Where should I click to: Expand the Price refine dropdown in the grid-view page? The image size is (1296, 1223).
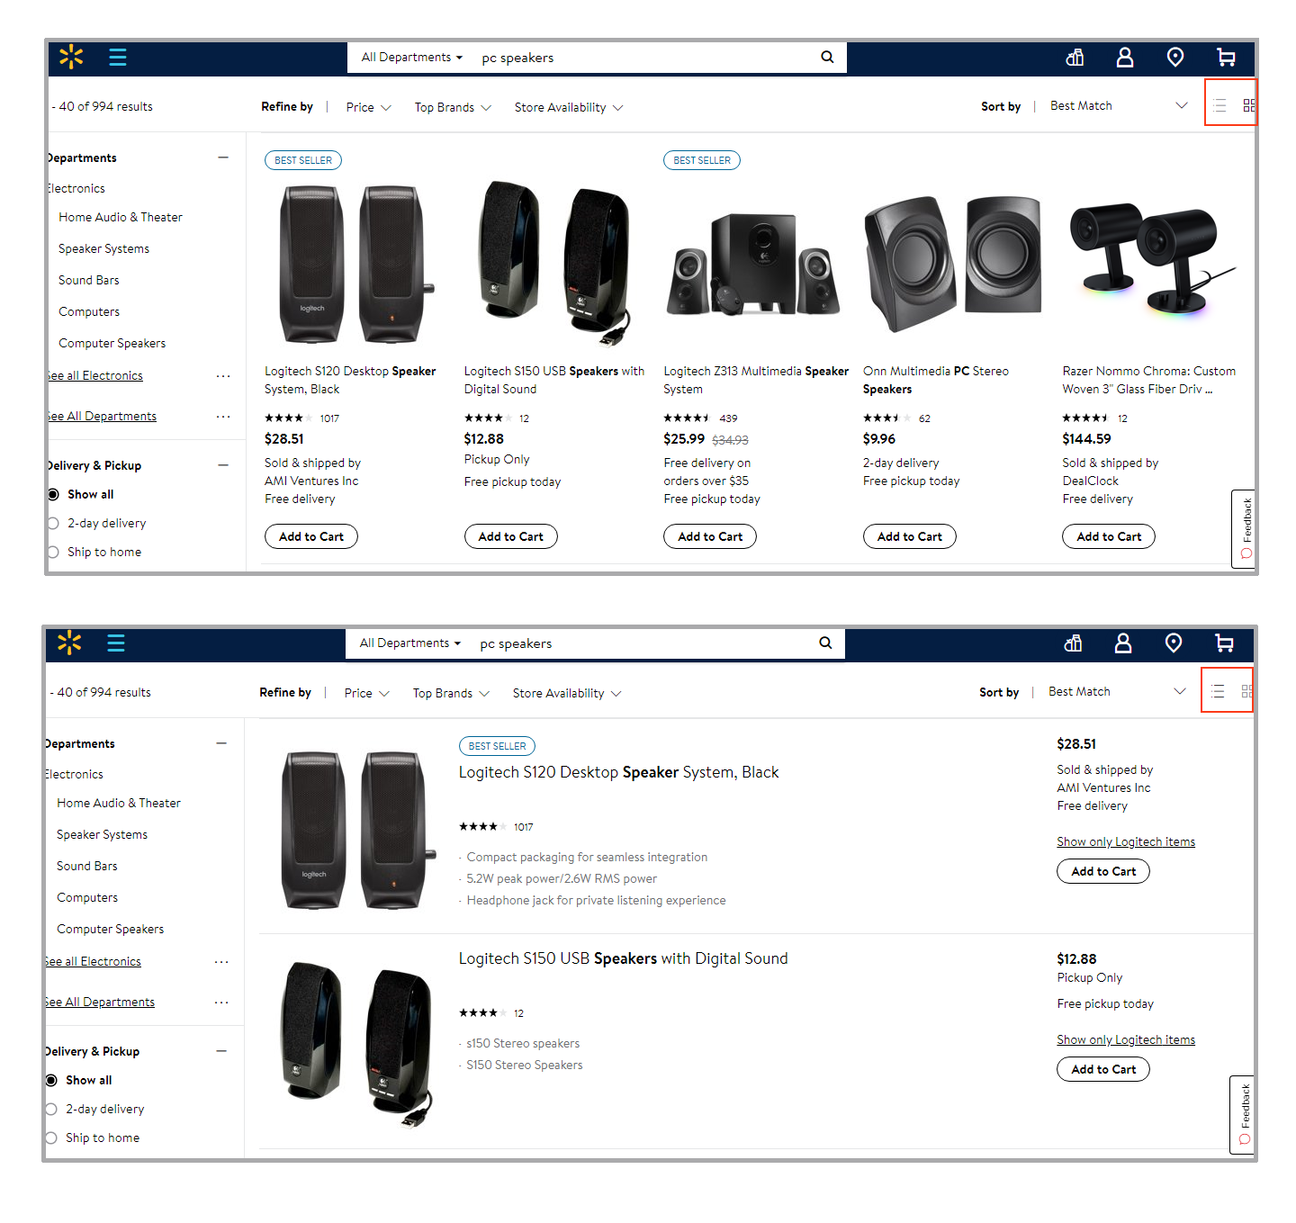coord(368,108)
